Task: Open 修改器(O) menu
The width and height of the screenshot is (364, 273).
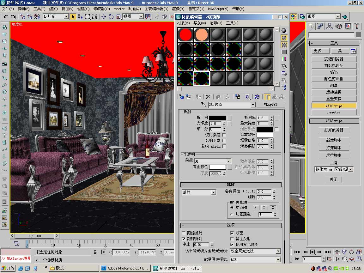Action: pyautogui.click(x=101, y=9)
